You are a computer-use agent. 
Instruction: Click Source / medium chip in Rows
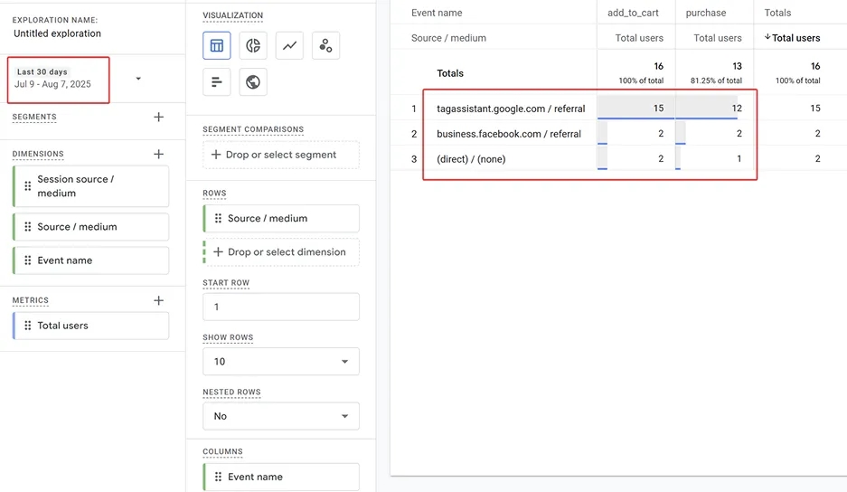point(281,219)
